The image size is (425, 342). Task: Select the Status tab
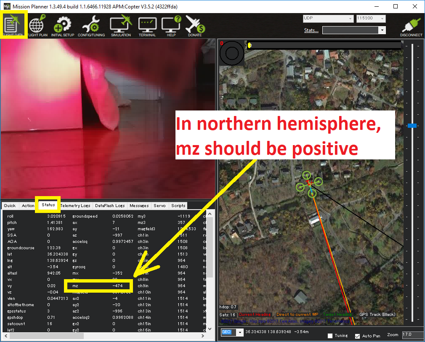click(48, 205)
